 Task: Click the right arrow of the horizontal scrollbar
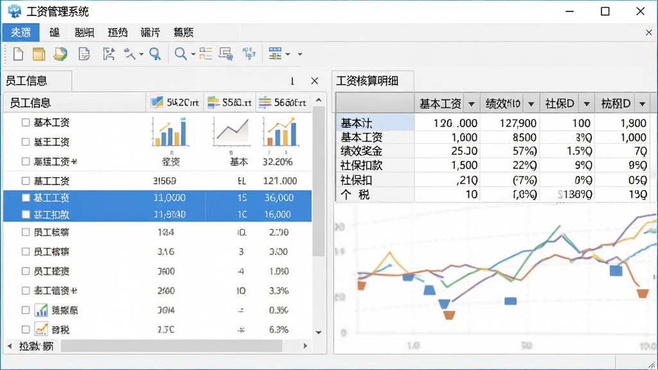305,346
